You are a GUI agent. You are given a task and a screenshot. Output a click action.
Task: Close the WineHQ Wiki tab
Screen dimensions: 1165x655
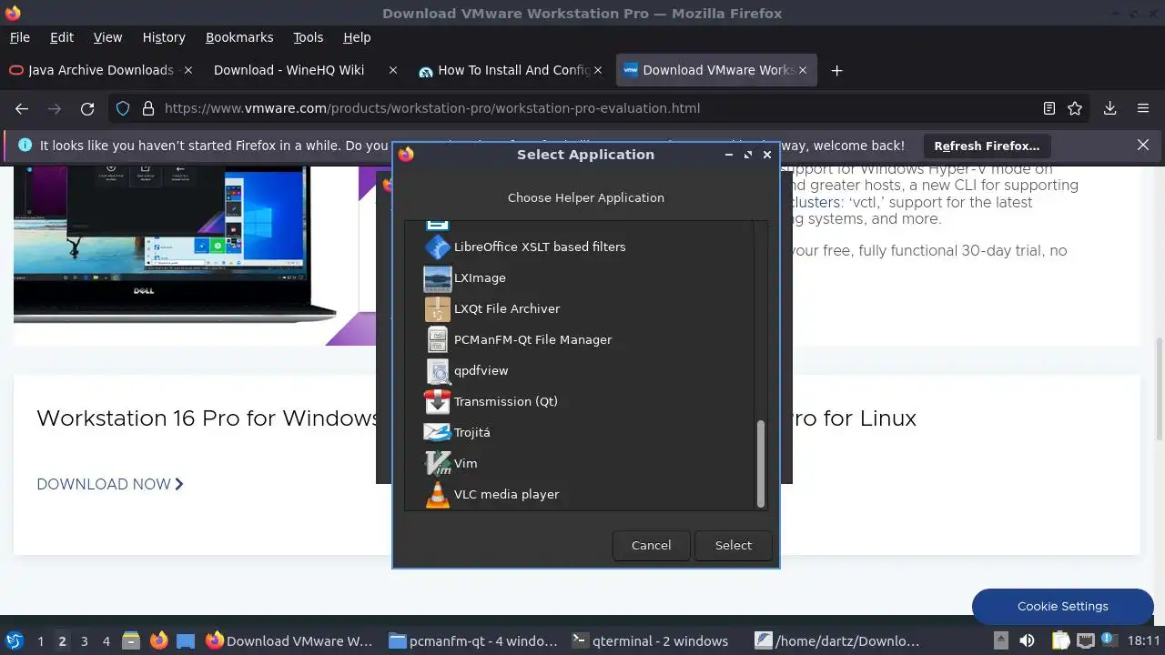[392, 70]
